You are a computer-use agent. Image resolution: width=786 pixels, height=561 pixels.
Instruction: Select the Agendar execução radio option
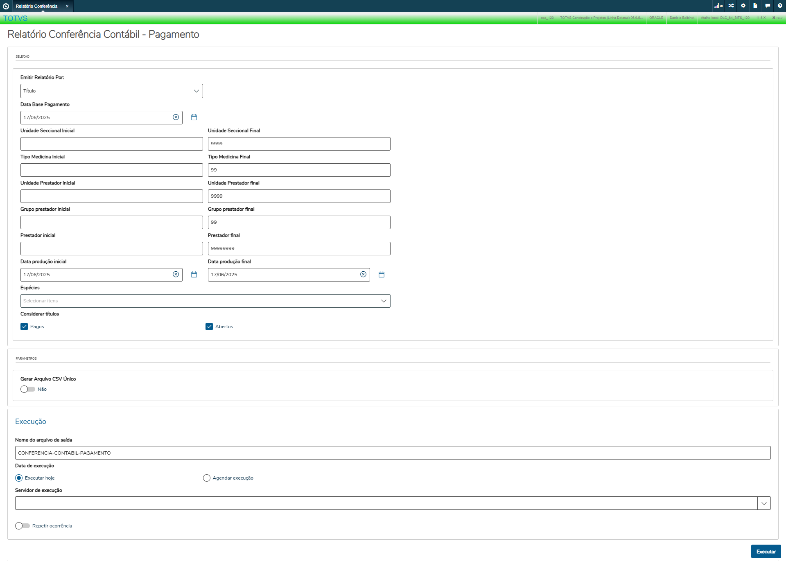pos(207,478)
